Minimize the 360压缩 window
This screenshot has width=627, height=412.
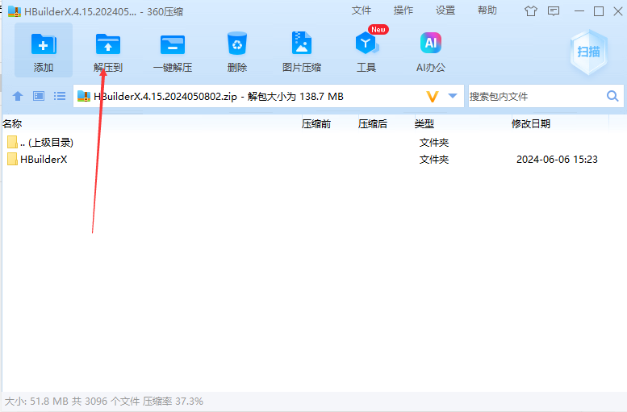tap(579, 11)
